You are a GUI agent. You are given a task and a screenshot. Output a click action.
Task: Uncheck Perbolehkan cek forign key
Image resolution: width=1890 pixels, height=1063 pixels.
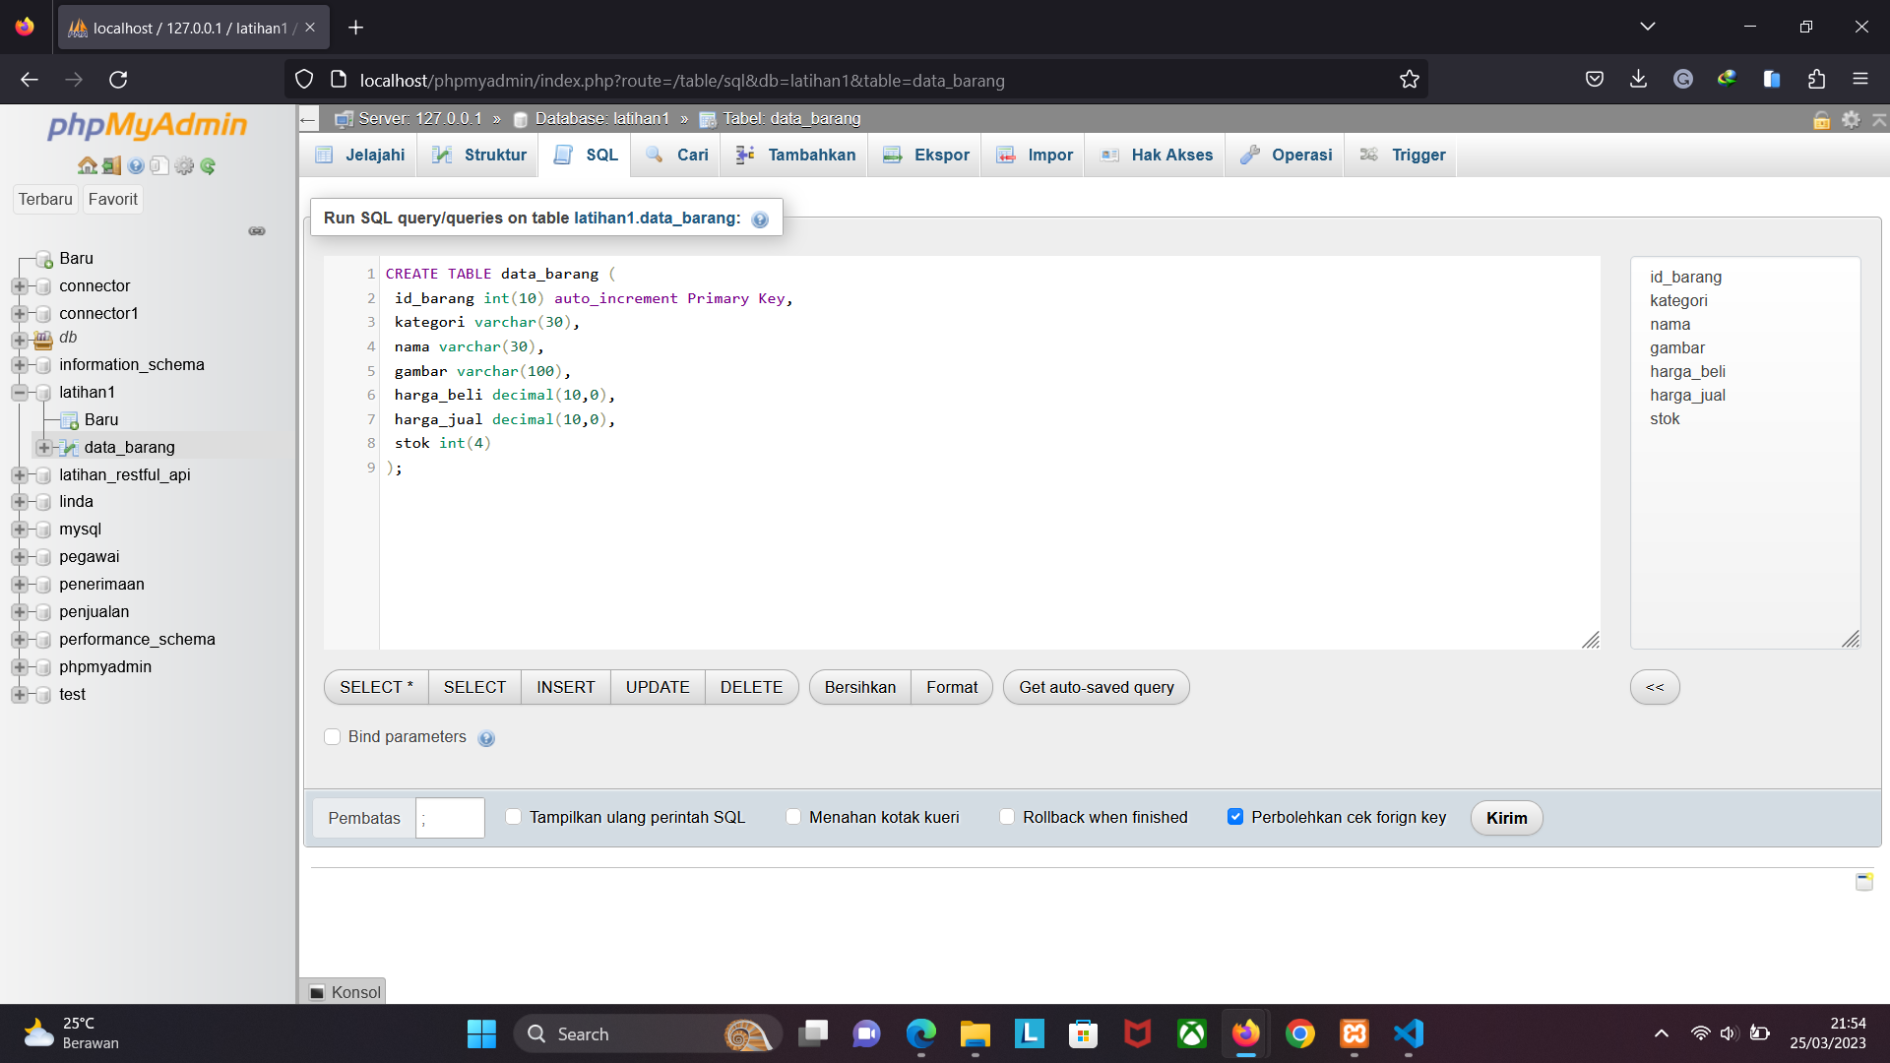[1236, 817]
